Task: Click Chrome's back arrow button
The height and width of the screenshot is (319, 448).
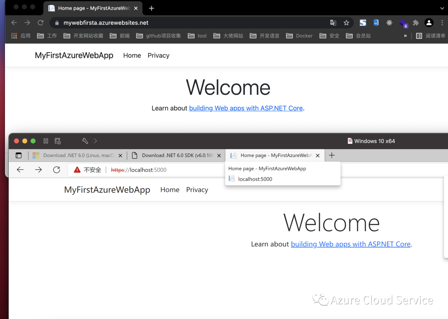Action: [x=14, y=23]
